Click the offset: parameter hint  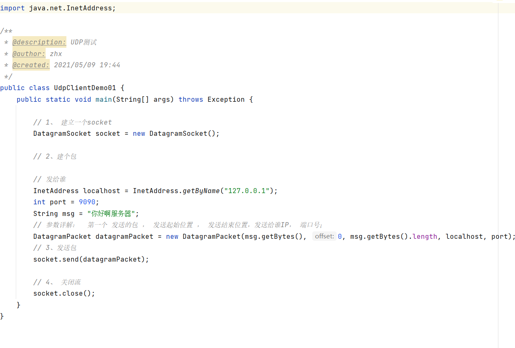(325, 236)
